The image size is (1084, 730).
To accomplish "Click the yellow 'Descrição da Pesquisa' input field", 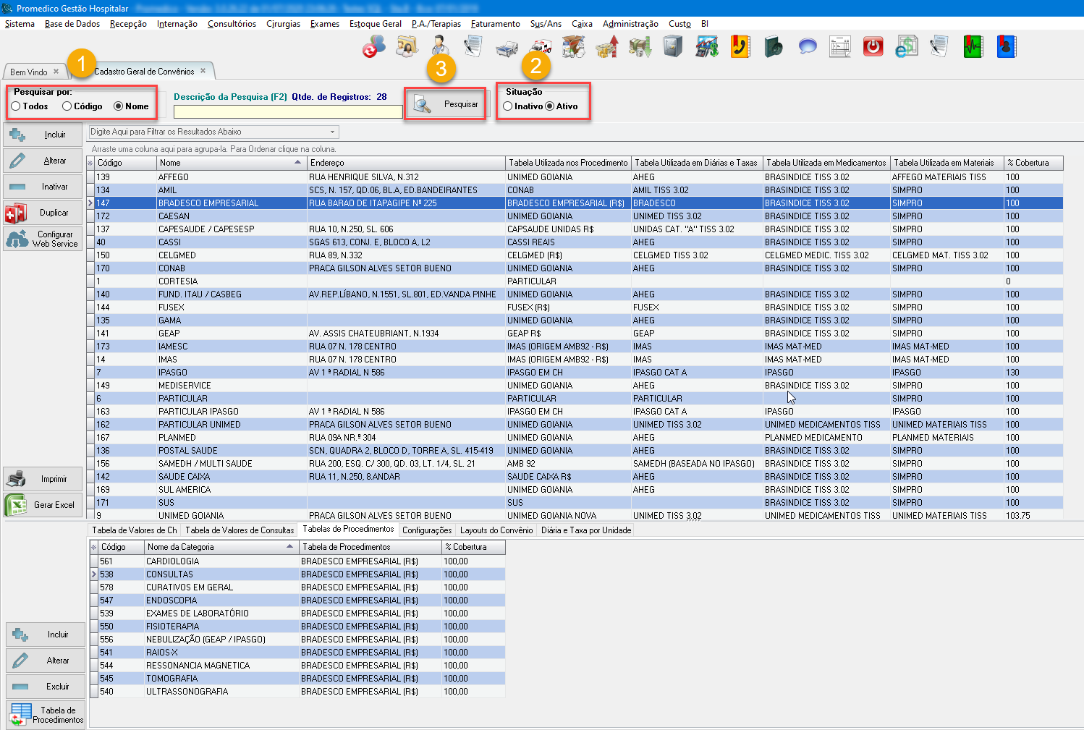I will pos(287,112).
